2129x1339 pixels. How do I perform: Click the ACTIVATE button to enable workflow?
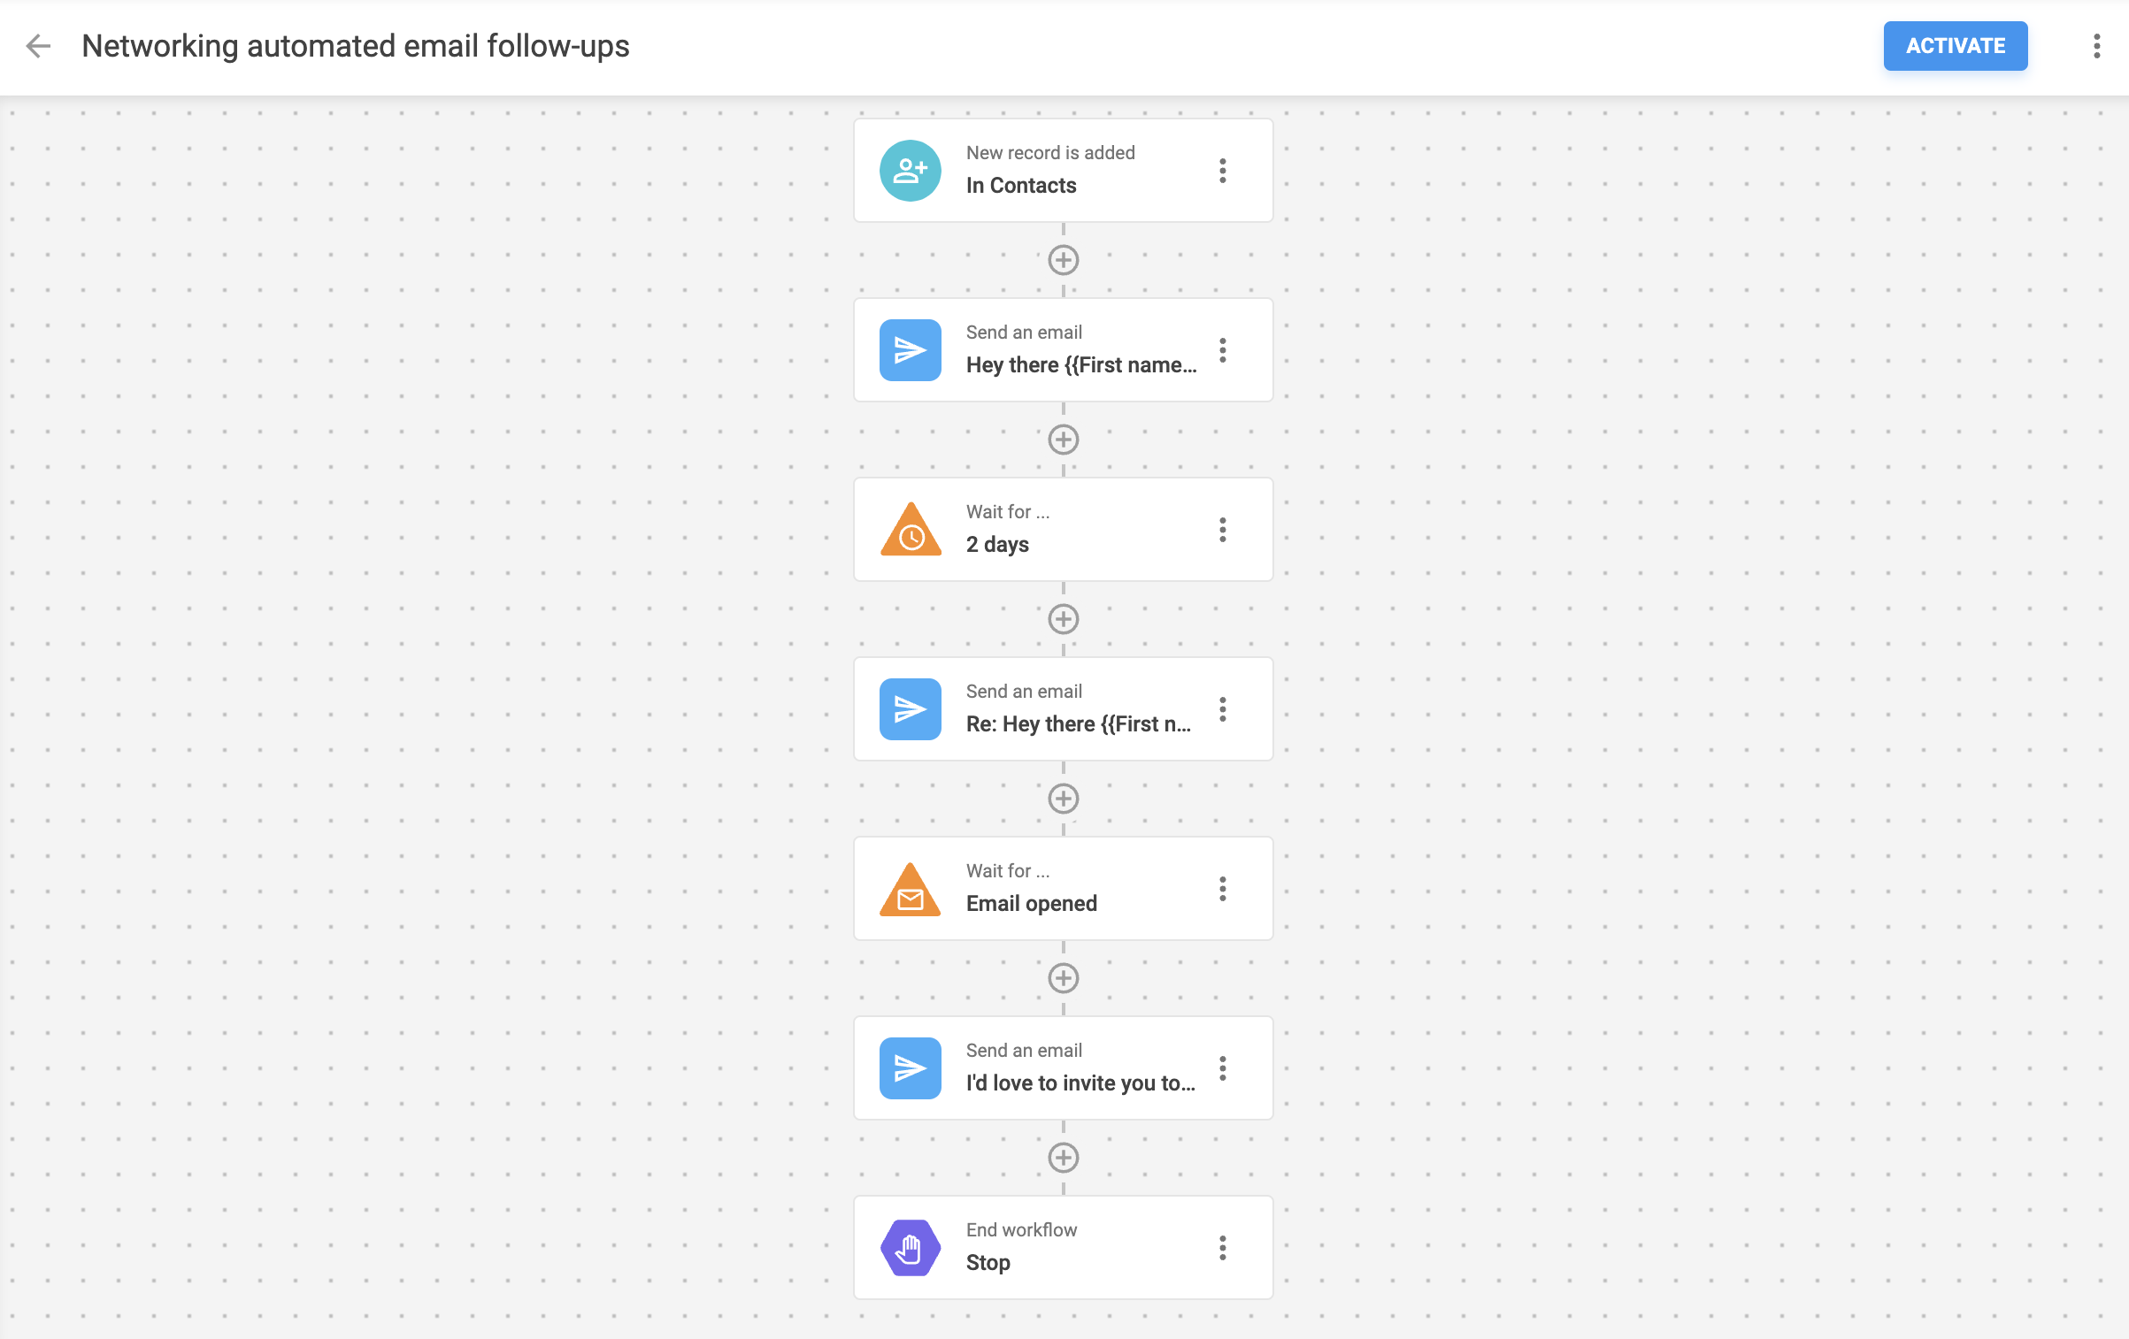pos(1955,45)
